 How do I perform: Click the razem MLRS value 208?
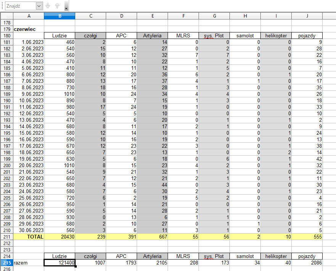(x=183, y=263)
